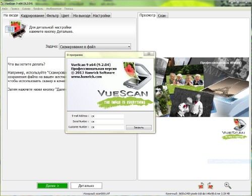The width and height of the screenshot is (252, 196).
Task: Switch to the Настройки tab
Action: [101, 16]
